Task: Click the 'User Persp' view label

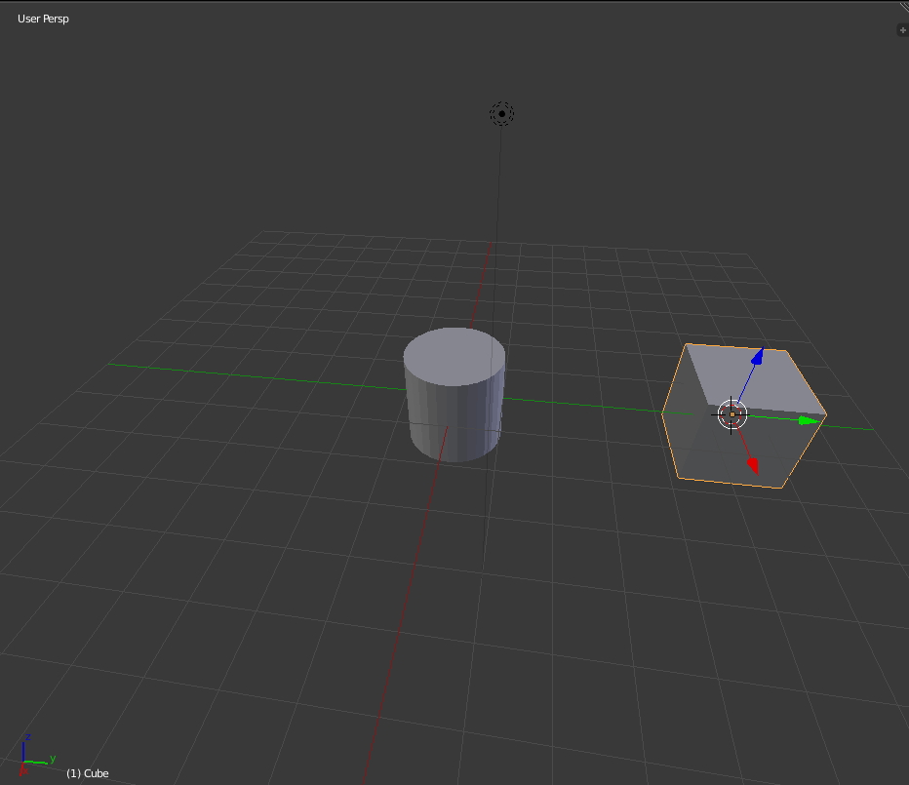Action: (x=44, y=19)
